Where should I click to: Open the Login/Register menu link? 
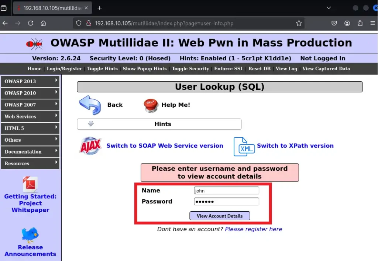64,69
